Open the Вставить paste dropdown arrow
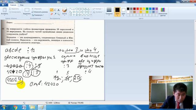This screenshot has width=196, height=110. 5,16
